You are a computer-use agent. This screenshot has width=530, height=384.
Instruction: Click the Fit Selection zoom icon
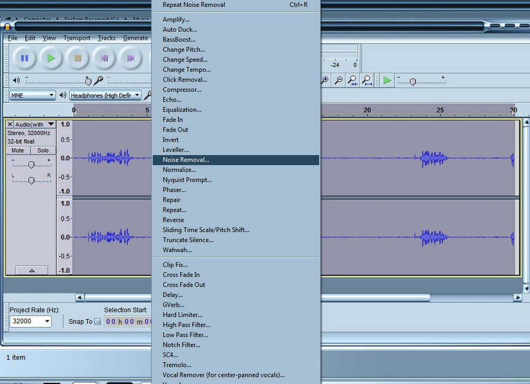tap(353, 81)
